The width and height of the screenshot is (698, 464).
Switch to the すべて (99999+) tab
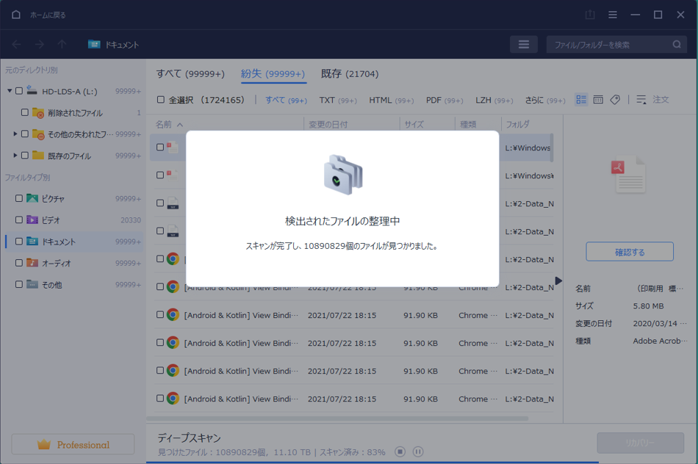190,74
